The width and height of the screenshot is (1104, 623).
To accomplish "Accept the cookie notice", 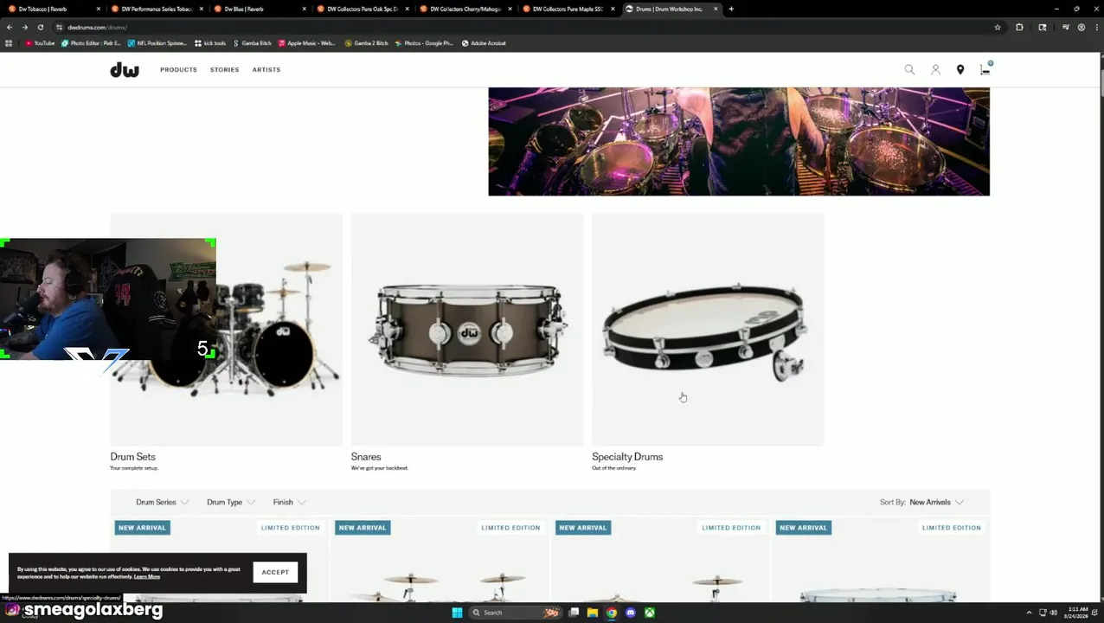I will [275, 572].
